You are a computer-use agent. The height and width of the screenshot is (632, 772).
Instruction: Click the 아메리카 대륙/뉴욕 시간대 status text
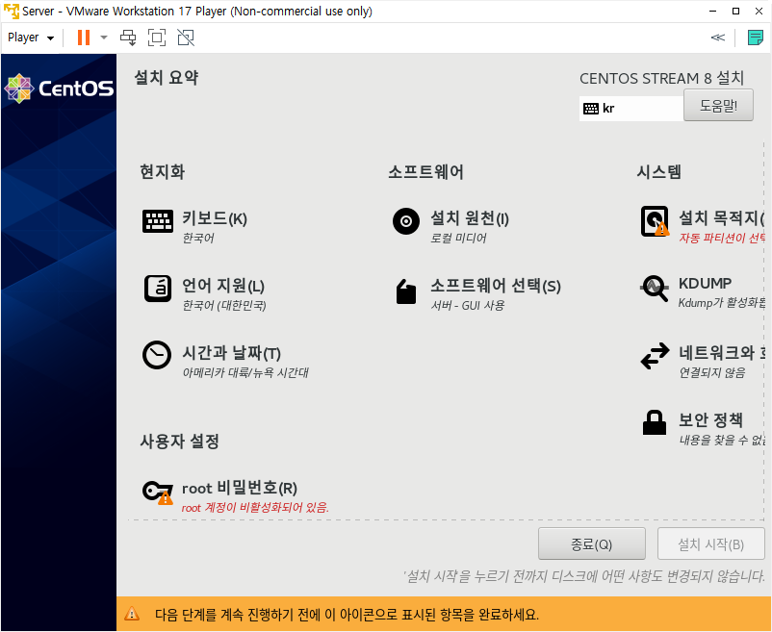245,373
